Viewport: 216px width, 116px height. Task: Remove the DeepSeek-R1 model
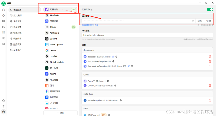point(210,57)
